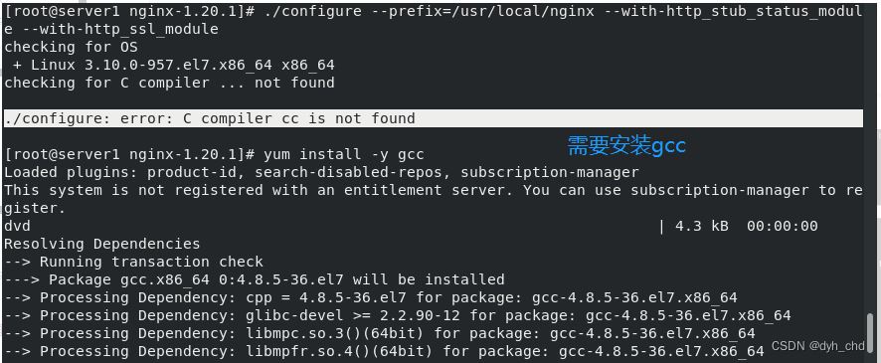
Task: Click the 'This system is not registered' message
Action: (x=433, y=200)
